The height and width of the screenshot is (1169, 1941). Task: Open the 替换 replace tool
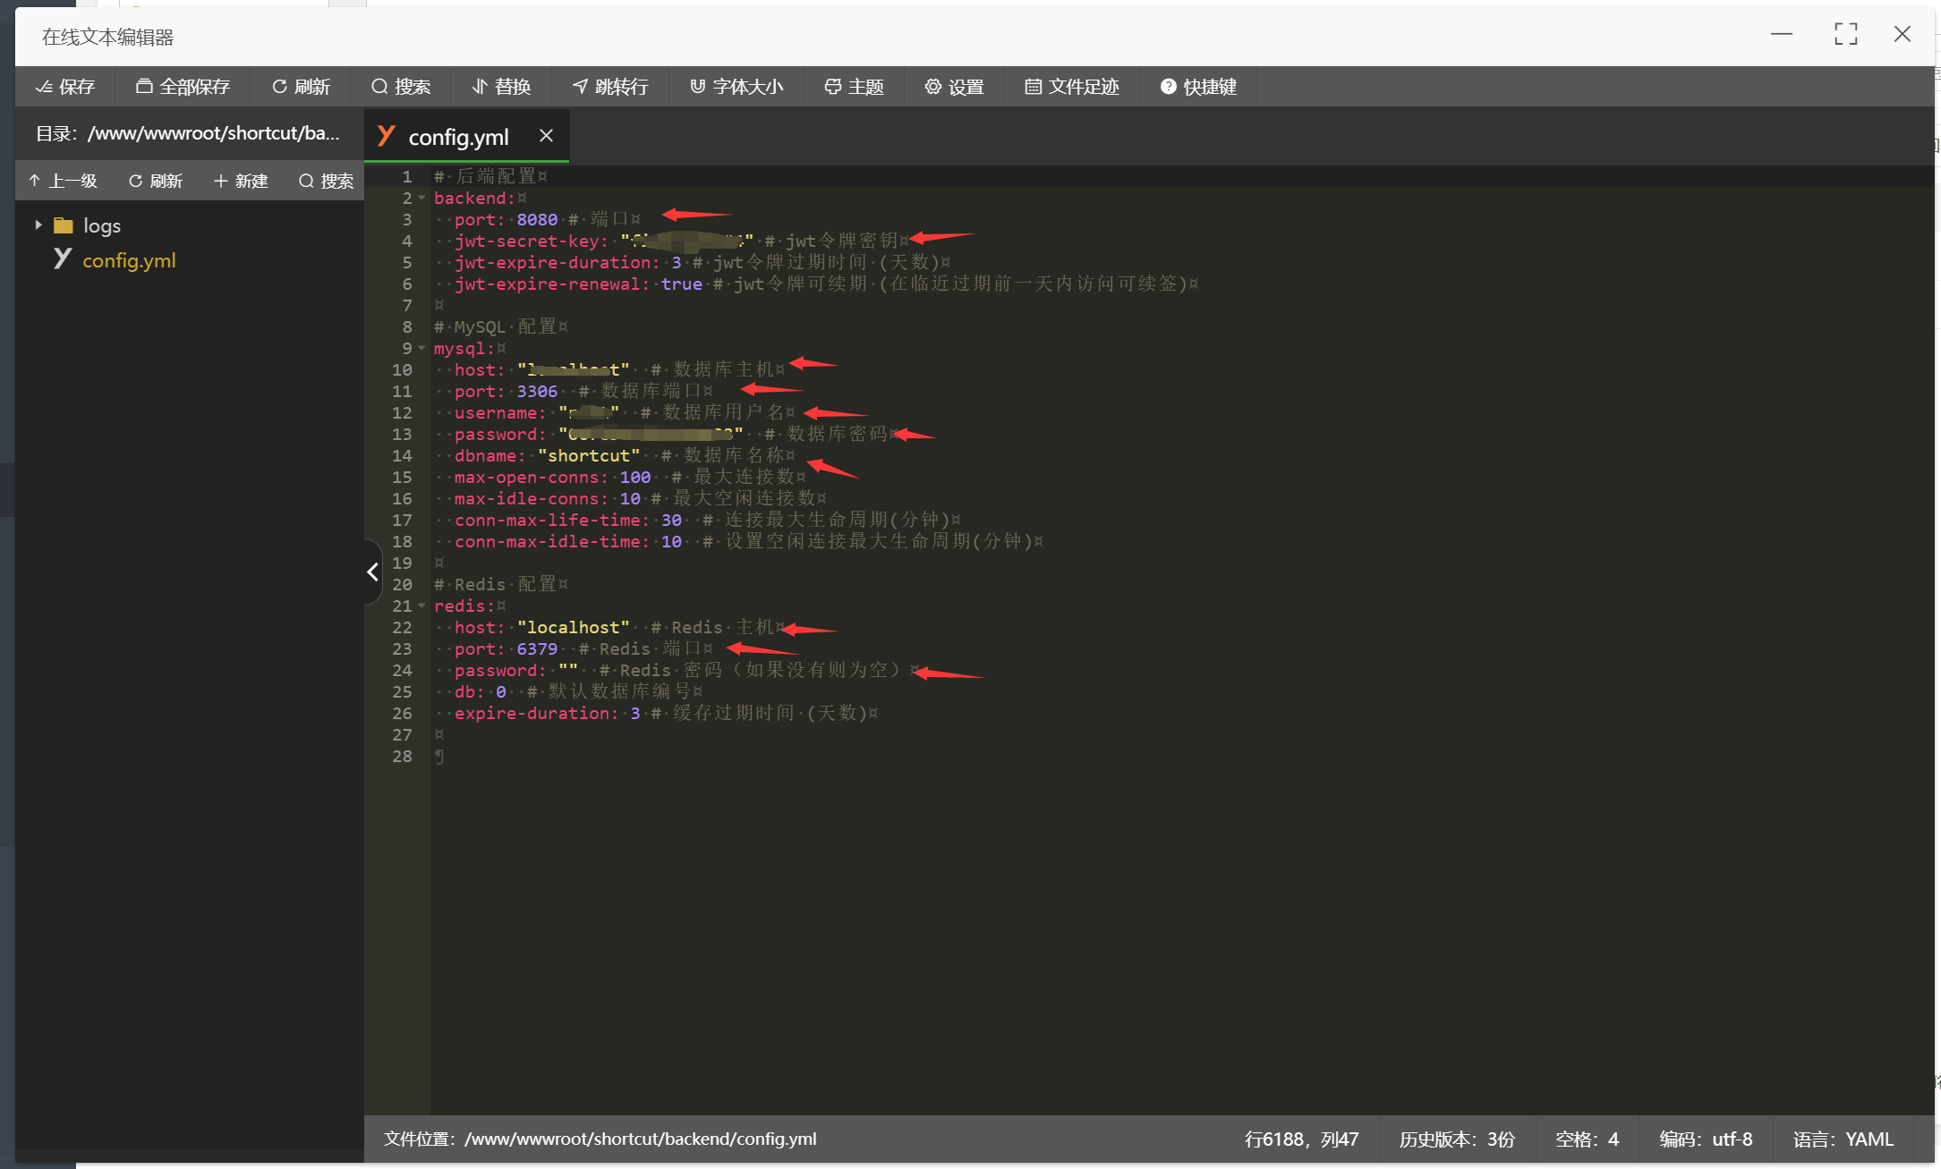pyautogui.click(x=501, y=87)
